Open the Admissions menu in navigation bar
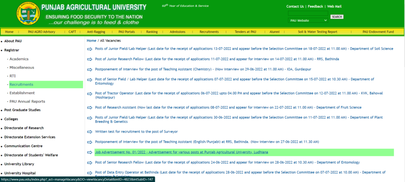The width and height of the screenshot is (405, 182). [x=177, y=32]
